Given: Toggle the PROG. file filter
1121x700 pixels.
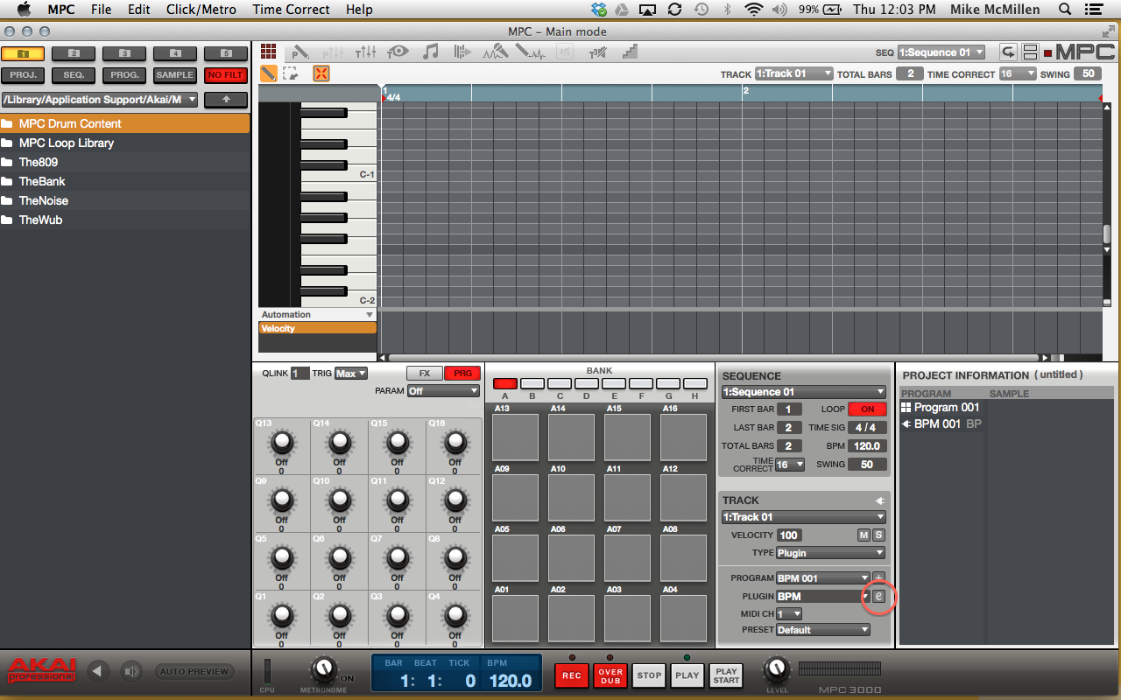Looking at the screenshot, I should point(124,75).
